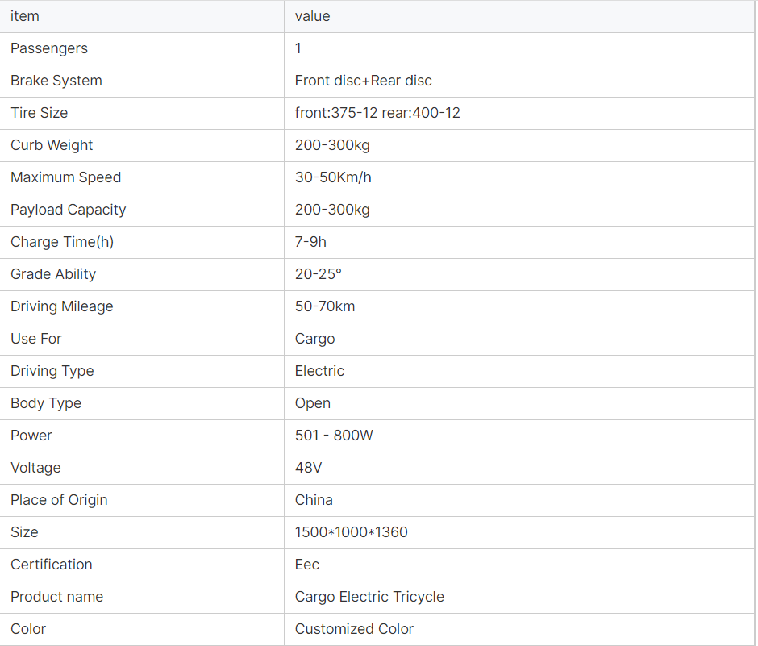Click the '1500*1000*1360' size value
Image resolution: width=758 pixels, height=646 pixels.
352,532
